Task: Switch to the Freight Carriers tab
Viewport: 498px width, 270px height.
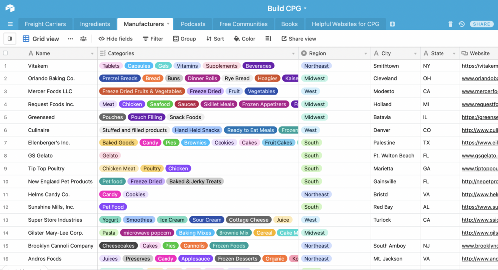Action: (x=46, y=24)
